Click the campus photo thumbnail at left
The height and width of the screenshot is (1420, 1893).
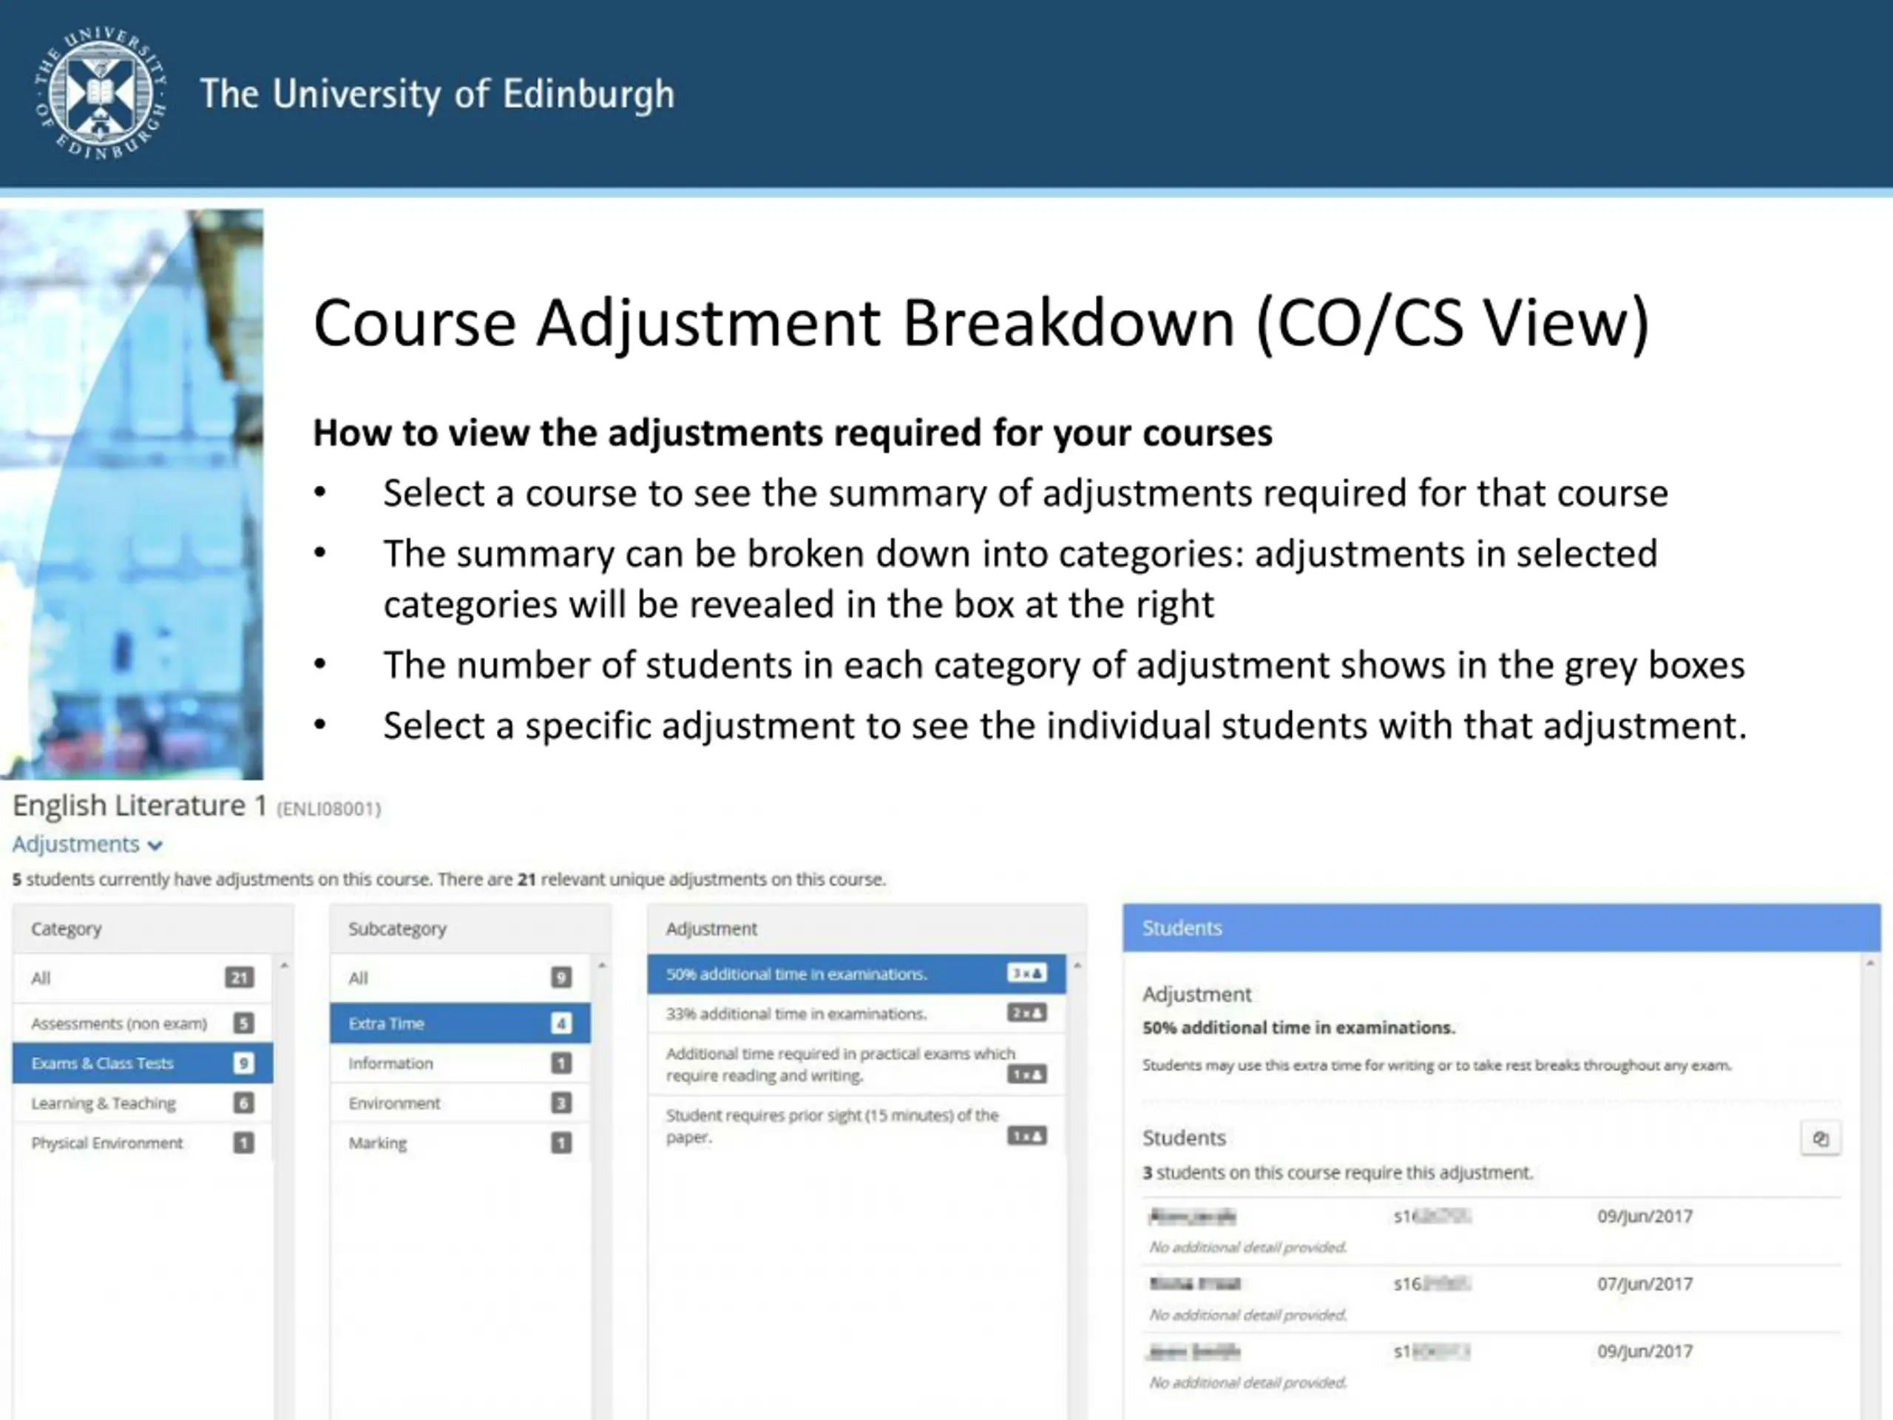point(132,494)
